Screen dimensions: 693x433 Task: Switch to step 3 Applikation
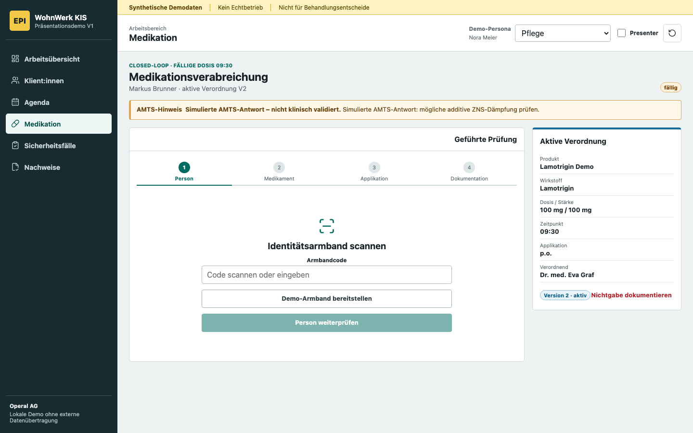[x=374, y=172]
